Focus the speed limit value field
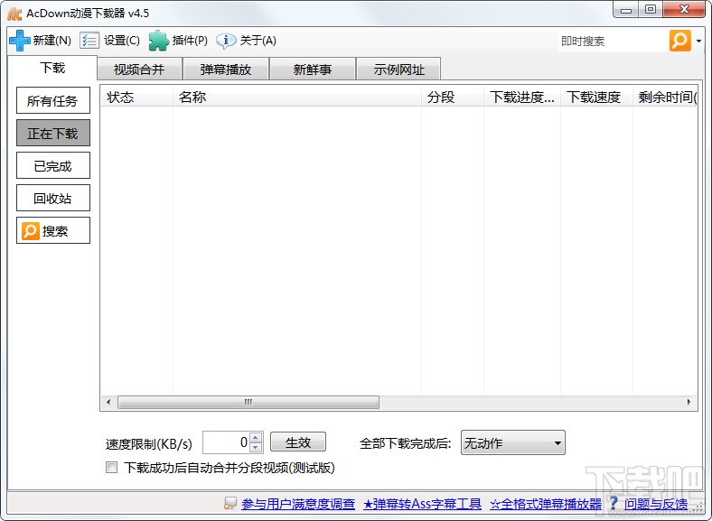Screen dimensions: 712x521 [226, 442]
